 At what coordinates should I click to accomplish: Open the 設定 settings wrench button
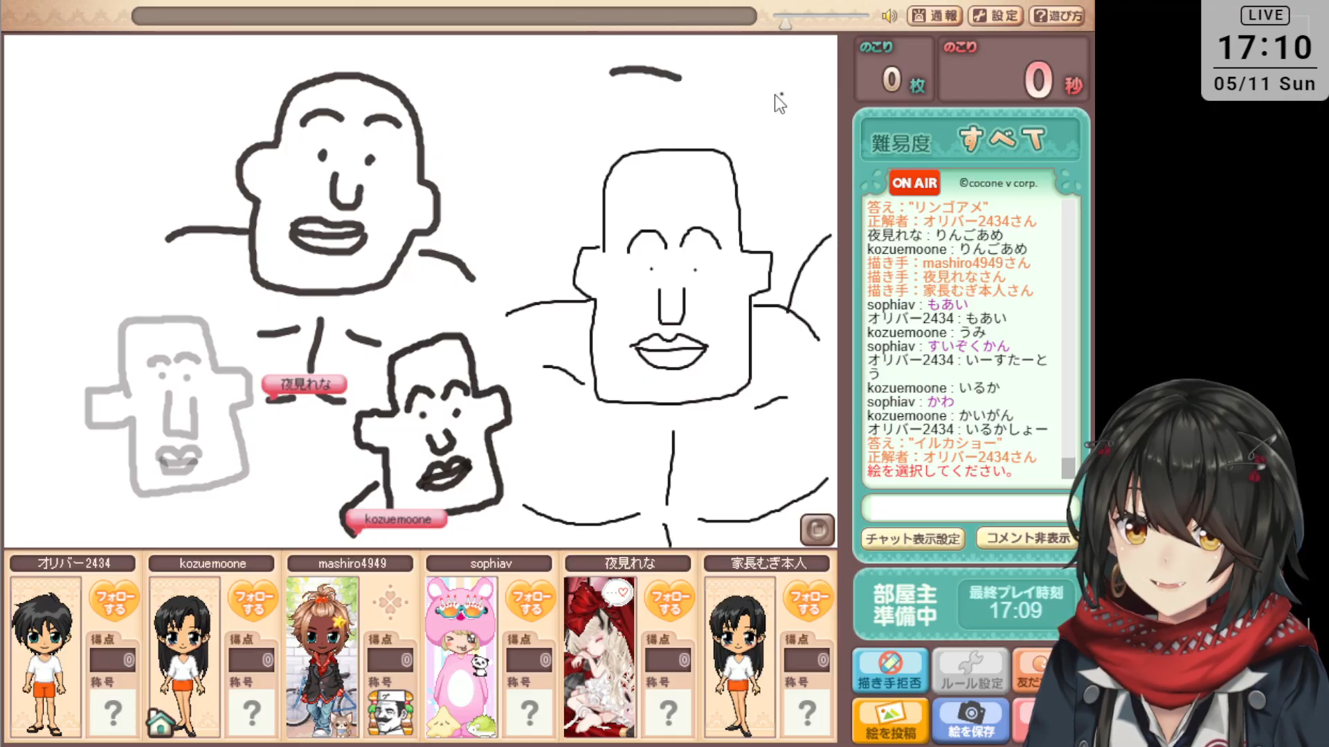tap(995, 16)
